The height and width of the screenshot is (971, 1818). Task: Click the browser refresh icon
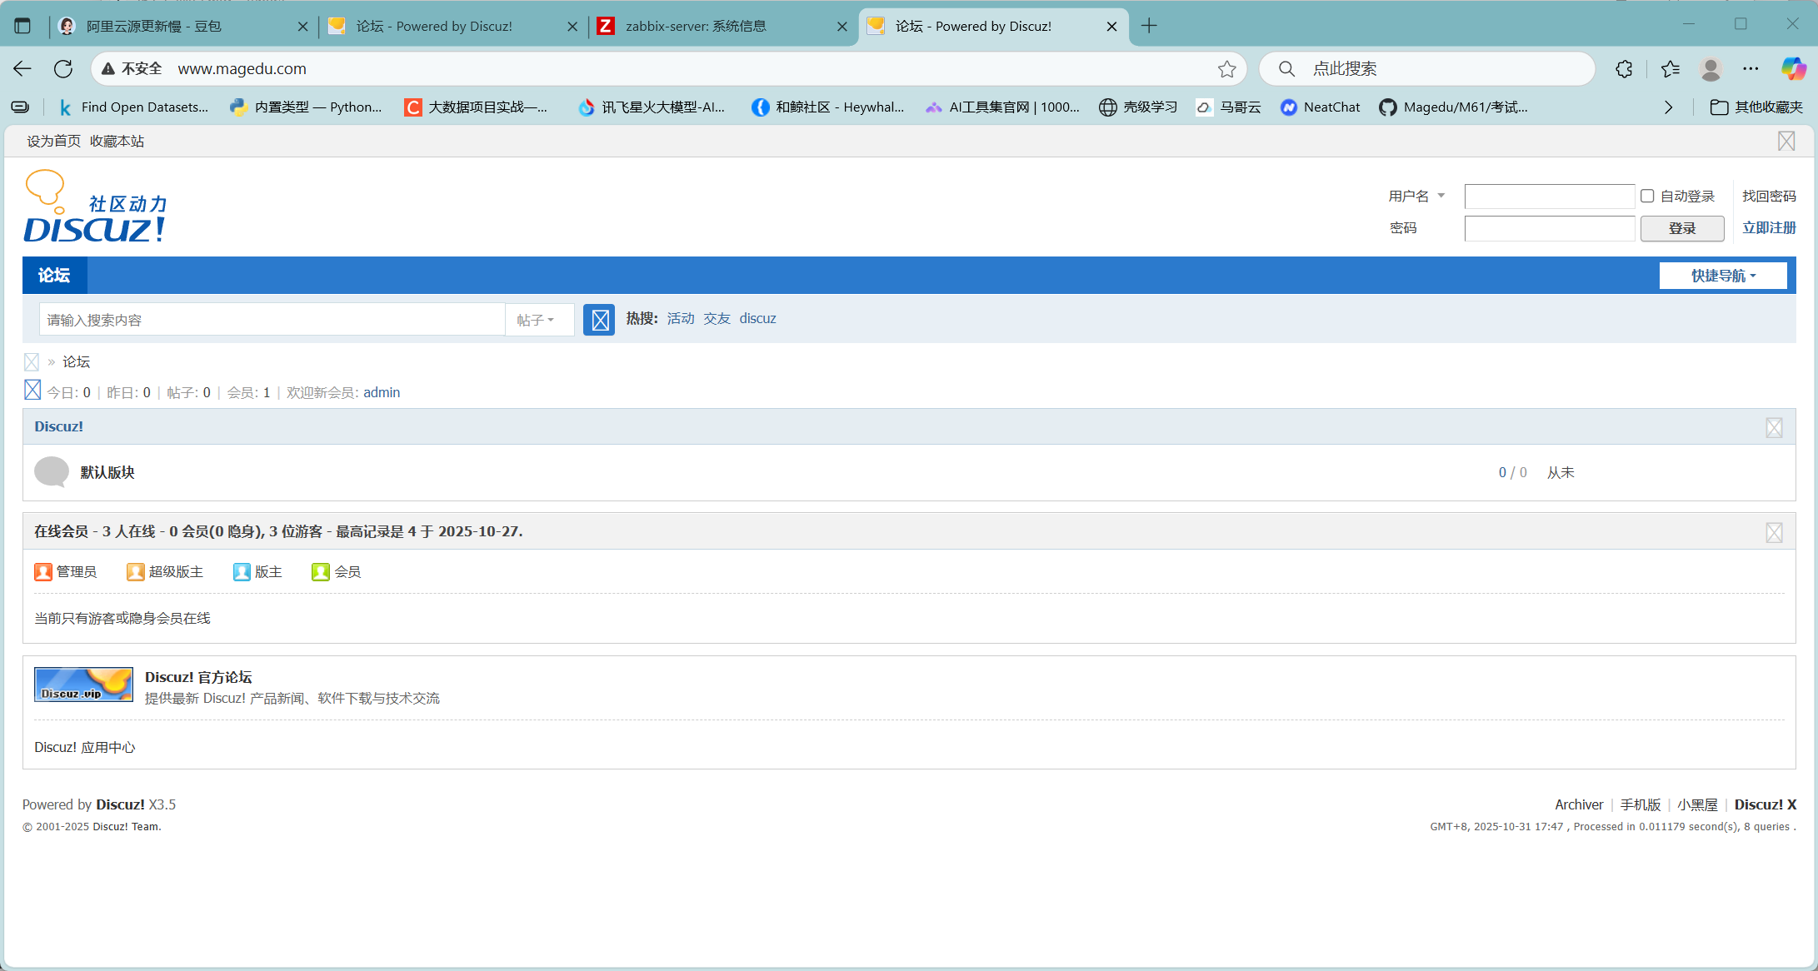63,69
